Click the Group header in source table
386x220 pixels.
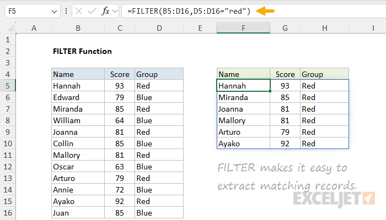159,74
